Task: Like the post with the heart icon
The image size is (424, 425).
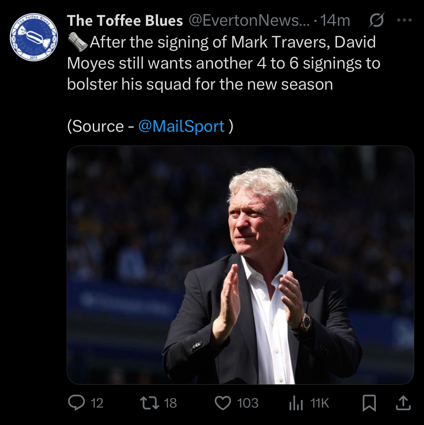Action: click(x=223, y=403)
